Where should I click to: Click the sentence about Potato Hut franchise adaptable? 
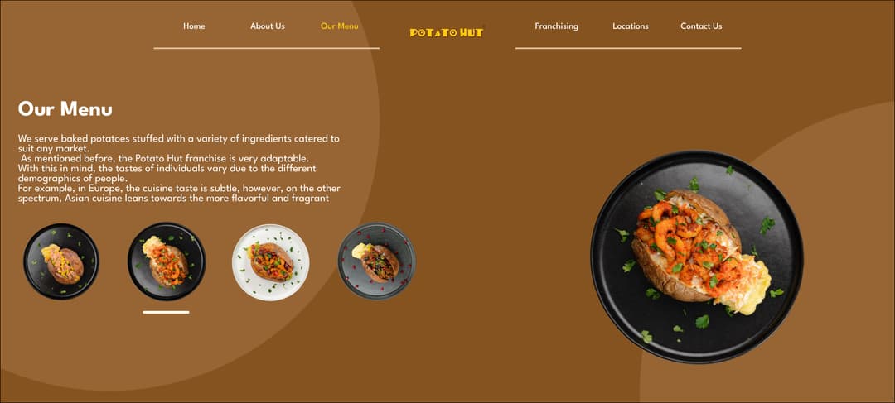coord(165,158)
